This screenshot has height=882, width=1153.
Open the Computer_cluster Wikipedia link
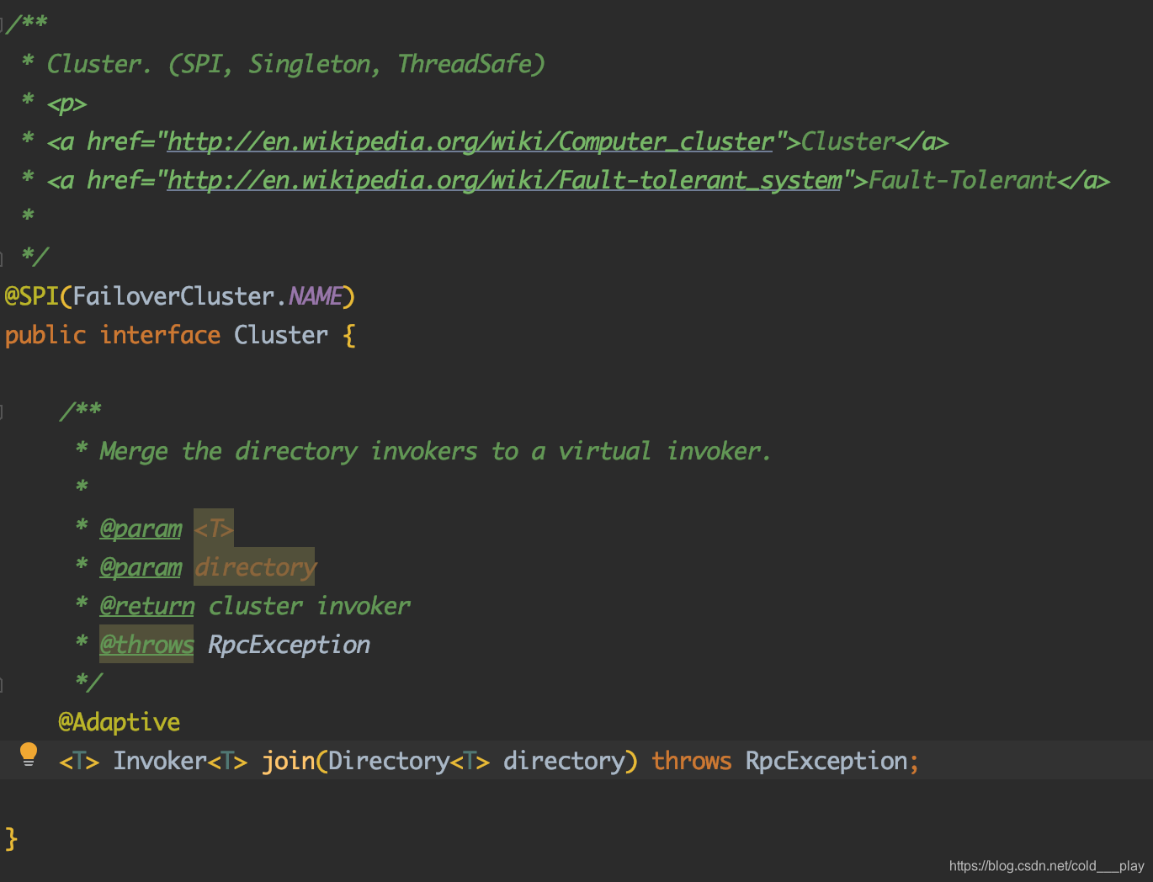click(x=470, y=141)
